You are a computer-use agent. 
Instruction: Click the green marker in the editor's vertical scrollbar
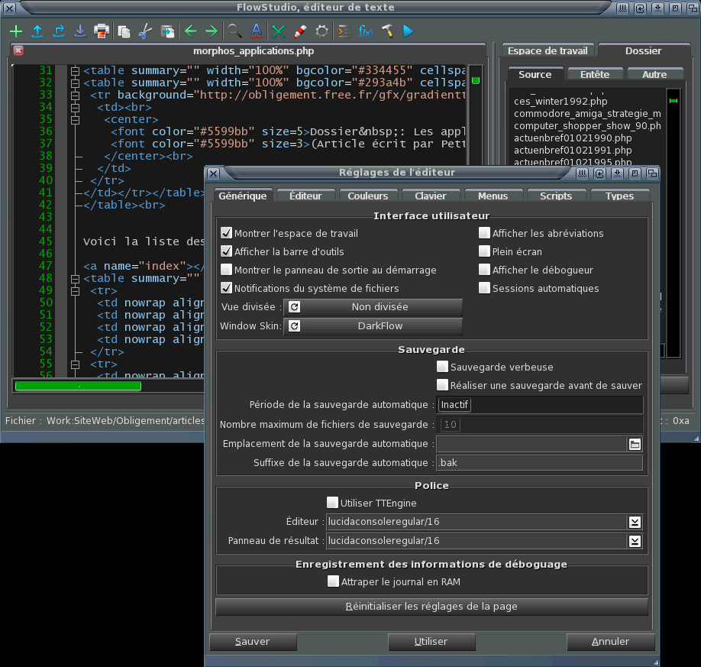476,80
